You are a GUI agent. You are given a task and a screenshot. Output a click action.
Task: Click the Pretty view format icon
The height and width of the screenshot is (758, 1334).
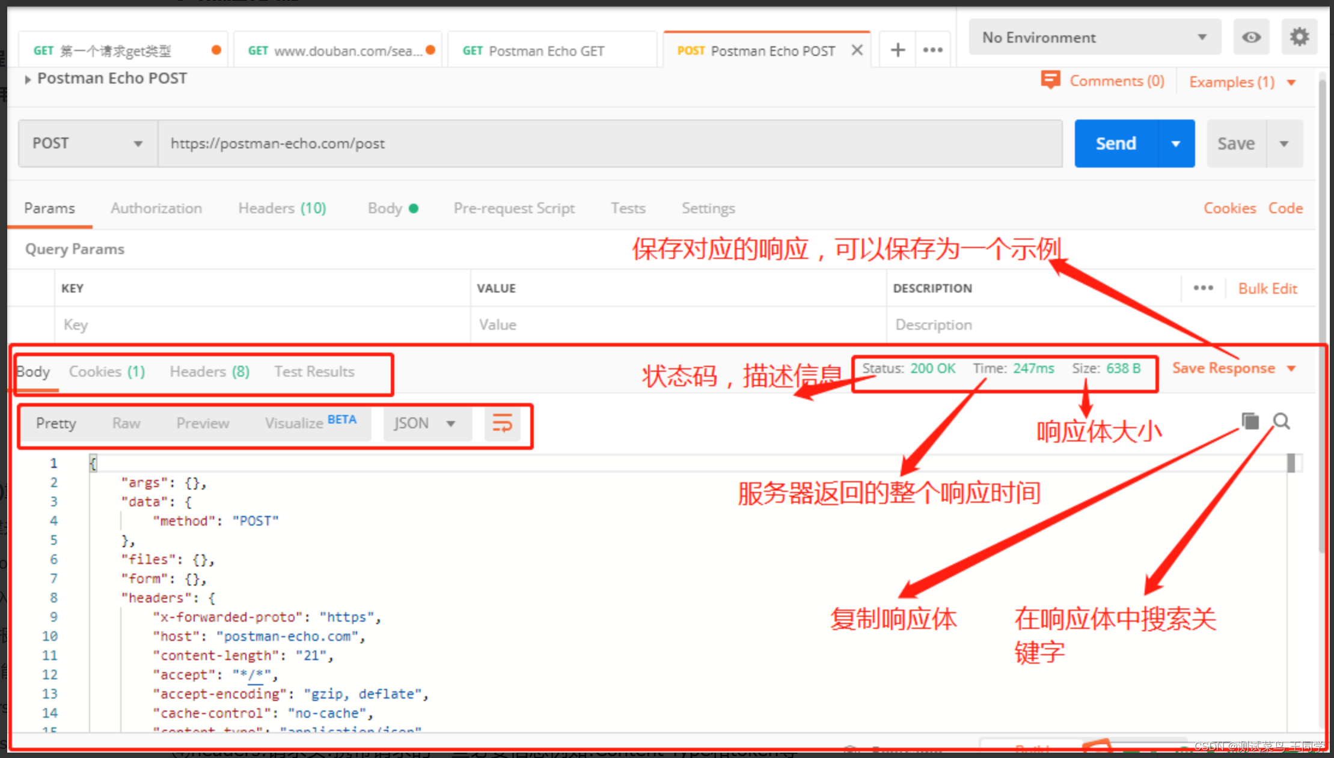(x=56, y=423)
